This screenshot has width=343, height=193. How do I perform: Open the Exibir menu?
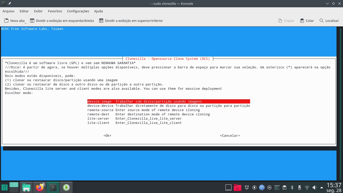point(38,11)
